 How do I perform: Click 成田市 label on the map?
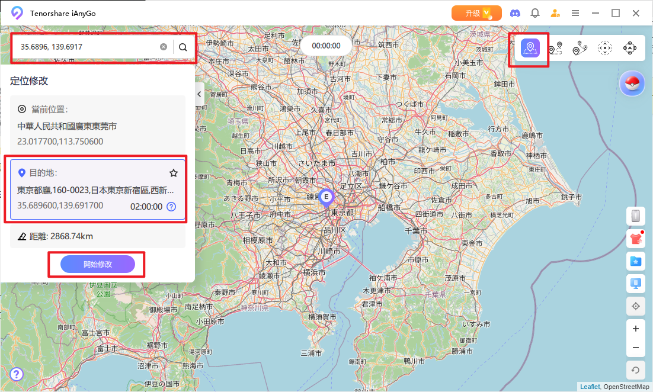pos(462,186)
